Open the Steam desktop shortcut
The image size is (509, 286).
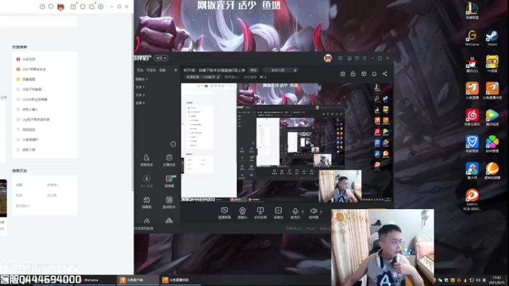coord(492,38)
